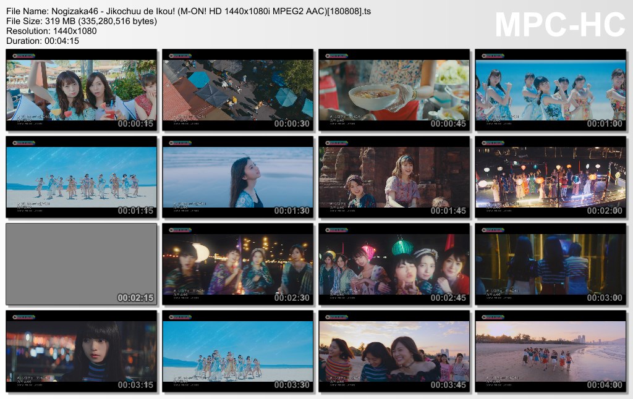
Task: Open the seaside profile thumbnail at 00:01:30
Action: click(x=238, y=177)
